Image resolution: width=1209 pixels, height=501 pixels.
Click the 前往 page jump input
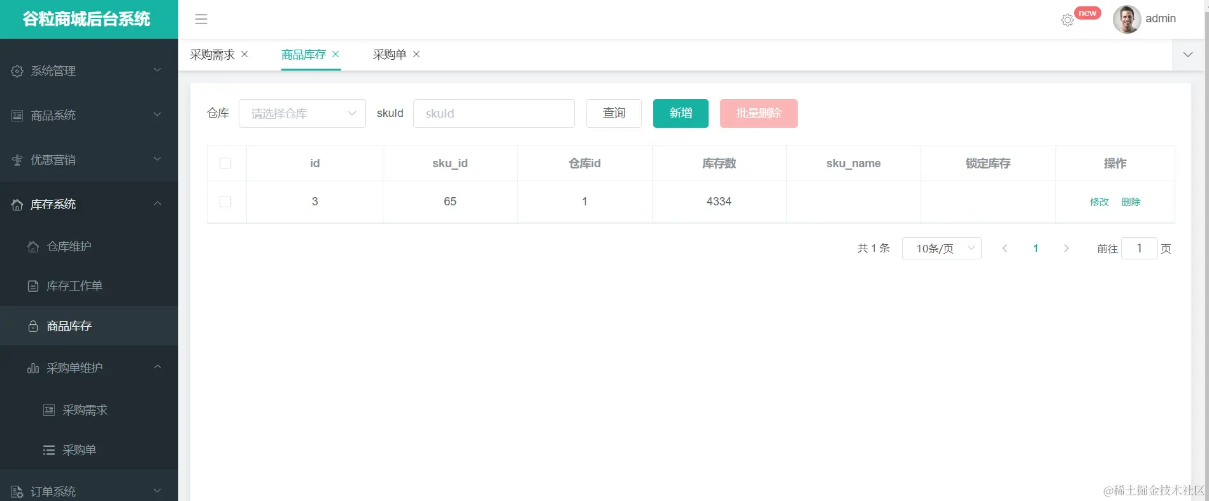tap(1139, 248)
